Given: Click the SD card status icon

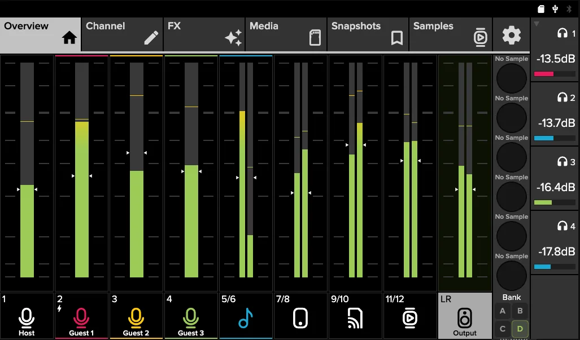Looking at the screenshot, I should pyautogui.click(x=541, y=9).
